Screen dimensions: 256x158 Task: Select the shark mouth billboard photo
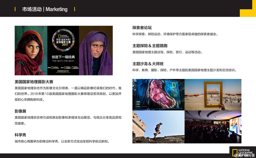point(158,95)
